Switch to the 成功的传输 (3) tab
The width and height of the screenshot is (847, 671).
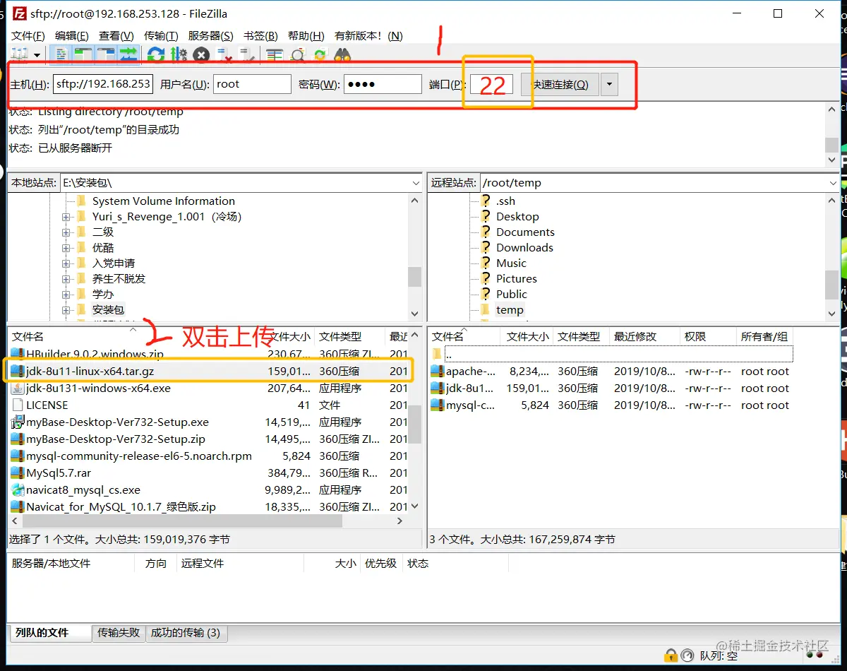pyautogui.click(x=186, y=633)
